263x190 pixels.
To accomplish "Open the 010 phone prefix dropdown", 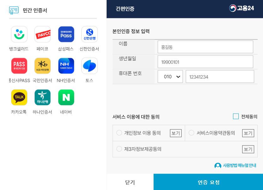I will tap(170, 77).
